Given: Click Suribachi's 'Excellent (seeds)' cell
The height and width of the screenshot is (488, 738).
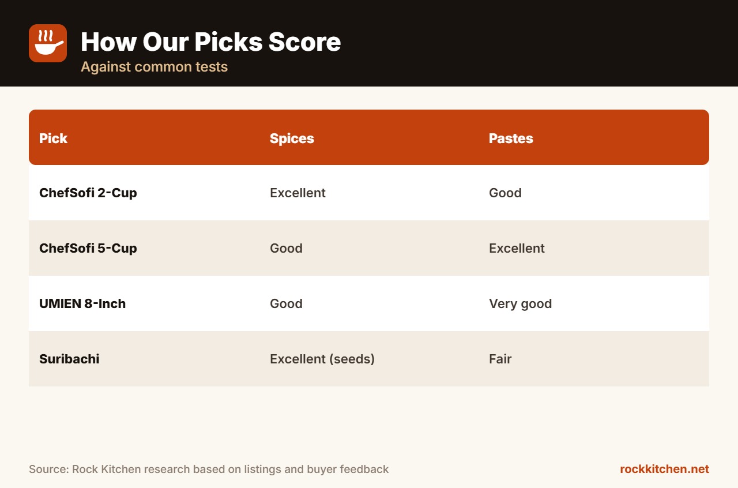Looking at the screenshot, I should (x=322, y=359).
